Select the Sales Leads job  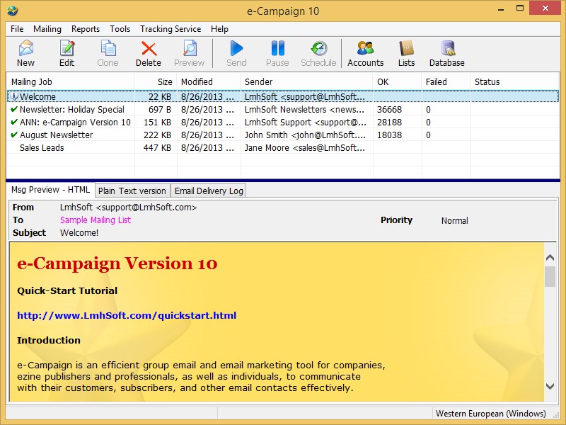point(283,147)
